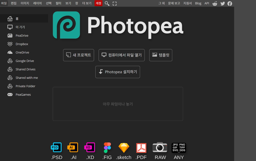Screen dimensions: 256x161
Task: Click the home icon in sidebar
Action: tap(10, 19)
